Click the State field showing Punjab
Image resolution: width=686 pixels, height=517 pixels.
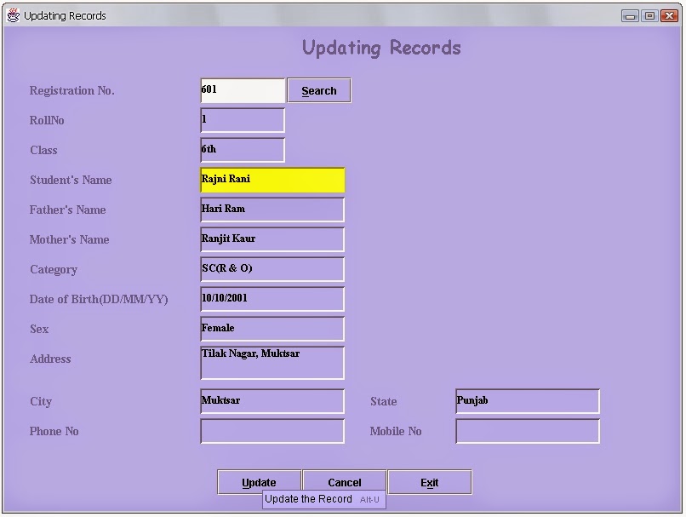click(x=527, y=401)
